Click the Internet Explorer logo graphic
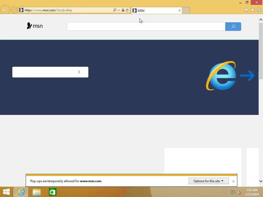Image resolution: width=263 pixels, height=197 pixels. click(221, 76)
